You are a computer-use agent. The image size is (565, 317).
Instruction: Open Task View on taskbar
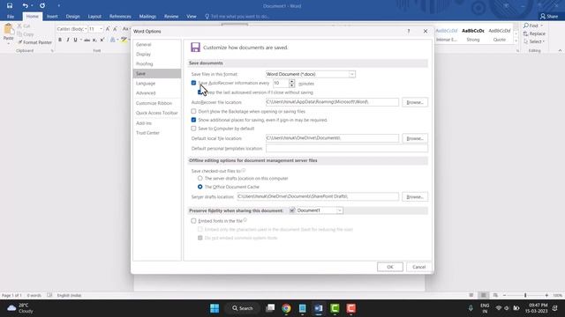270,308
